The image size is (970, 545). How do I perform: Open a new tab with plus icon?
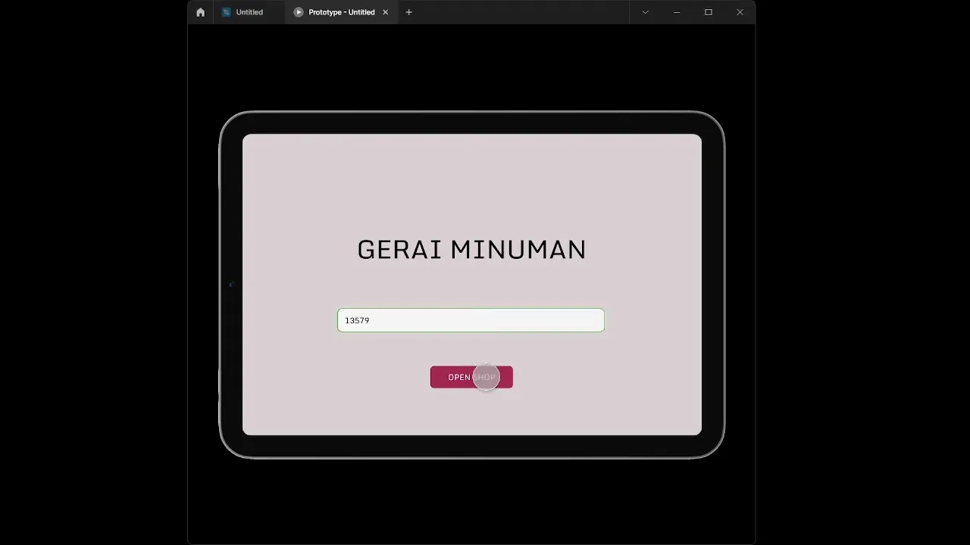point(408,12)
